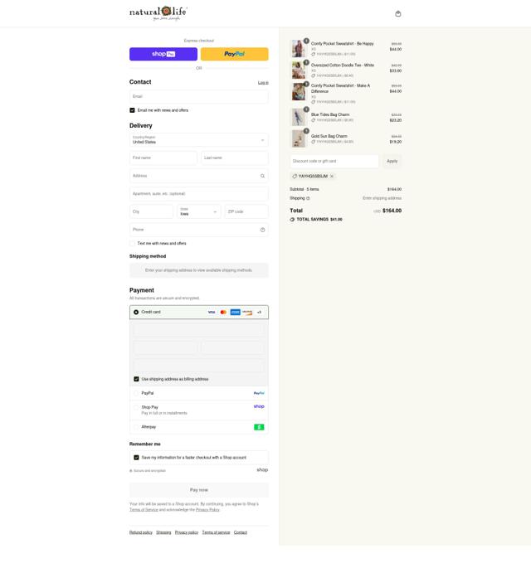Click the address search magnifier icon
The image size is (531, 568).
pos(262,176)
